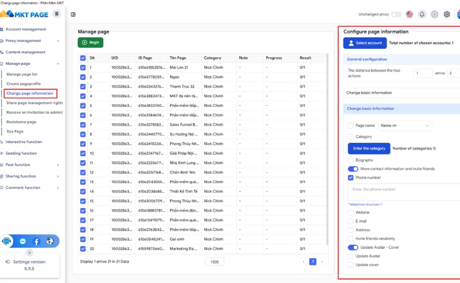
Task: Click the green Begin button
Action: coord(90,42)
